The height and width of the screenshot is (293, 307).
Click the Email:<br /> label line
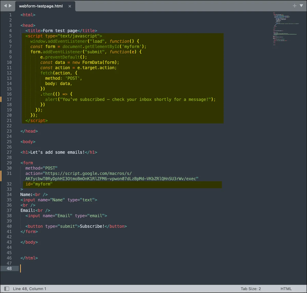tap(35, 210)
